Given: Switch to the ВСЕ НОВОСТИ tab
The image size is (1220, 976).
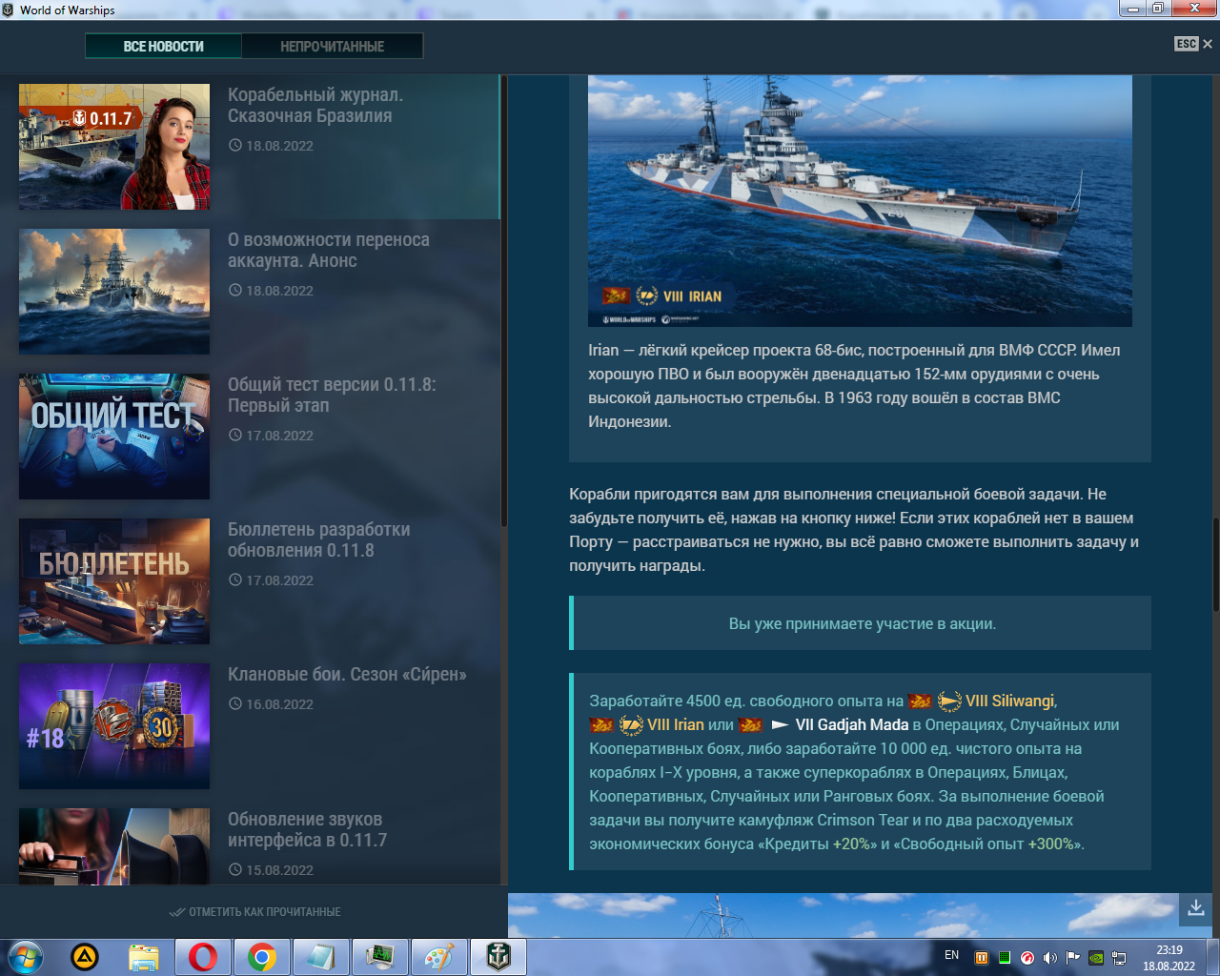Looking at the screenshot, I should click(163, 46).
